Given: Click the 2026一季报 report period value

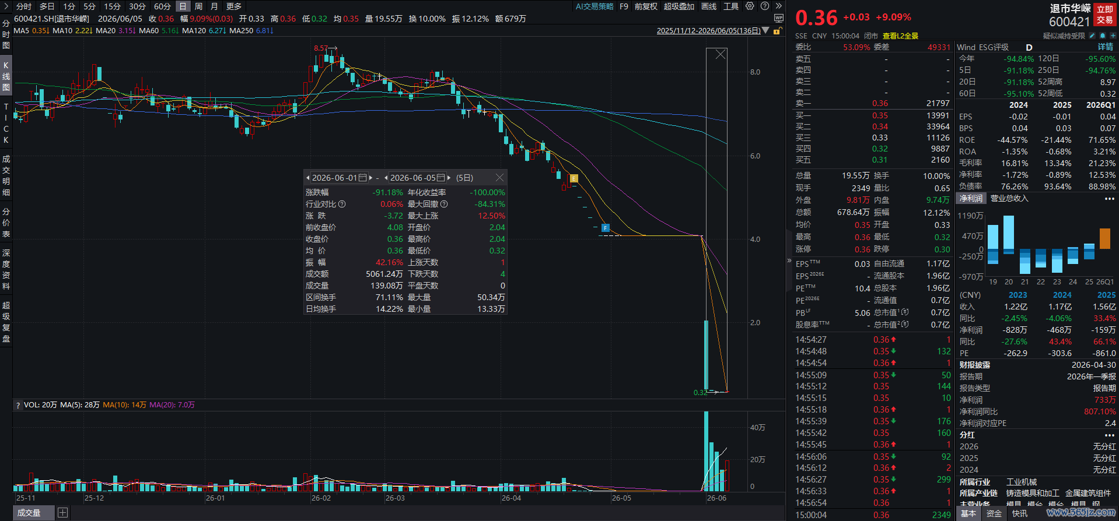Looking at the screenshot, I should click(1092, 376).
